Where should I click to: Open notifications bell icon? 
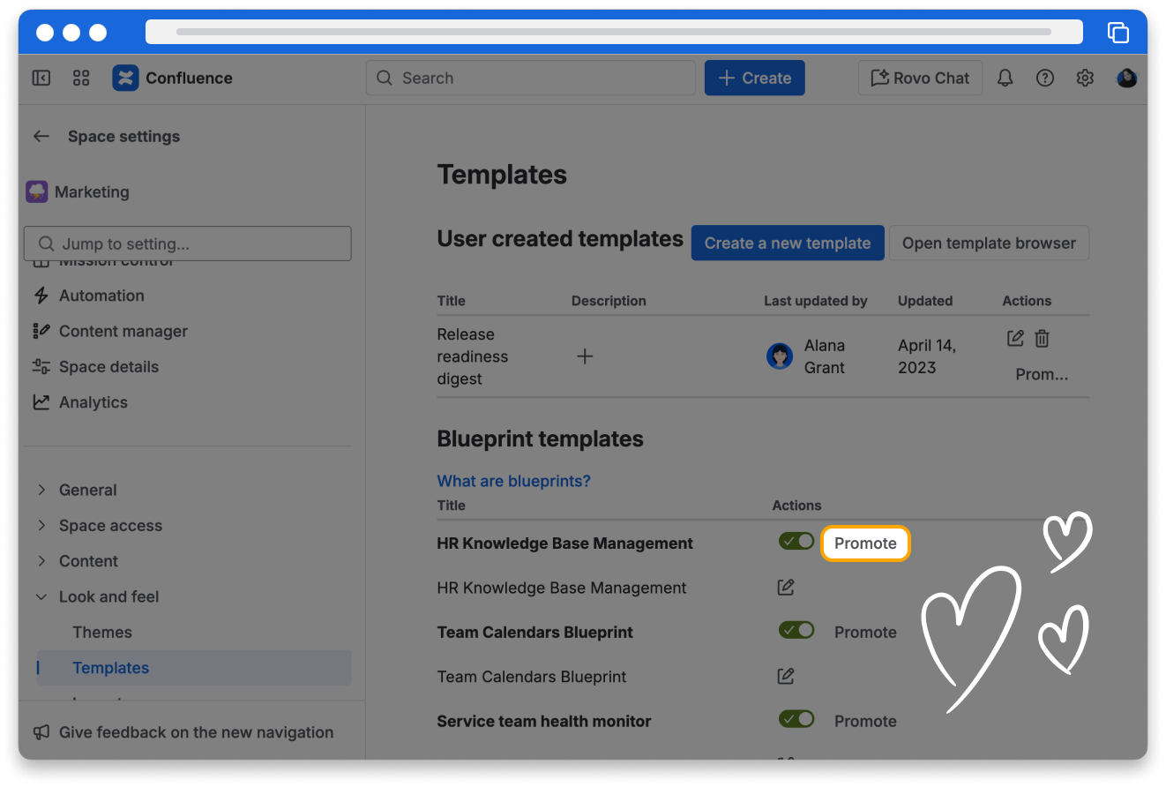tap(1005, 78)
